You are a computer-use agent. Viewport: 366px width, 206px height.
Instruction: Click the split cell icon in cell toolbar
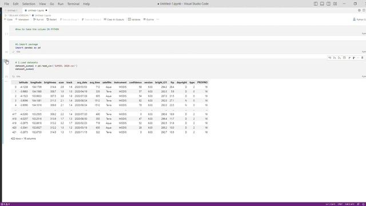[344, 58]
